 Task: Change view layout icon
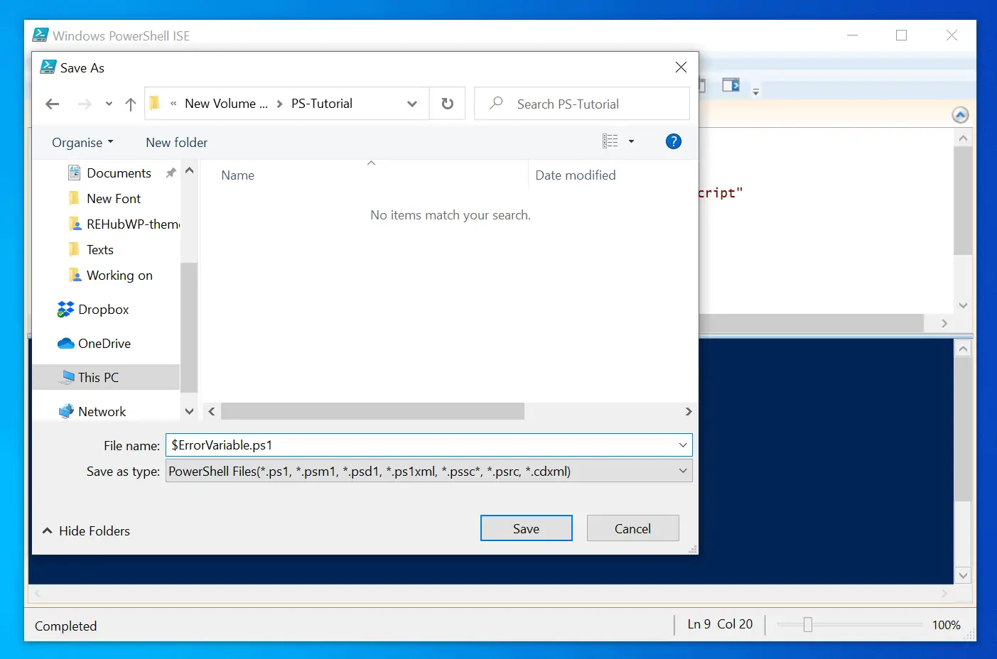(610, 141)
